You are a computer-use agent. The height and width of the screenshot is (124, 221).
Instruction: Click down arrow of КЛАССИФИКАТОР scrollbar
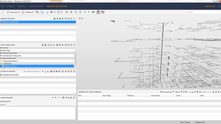point(75,66)
